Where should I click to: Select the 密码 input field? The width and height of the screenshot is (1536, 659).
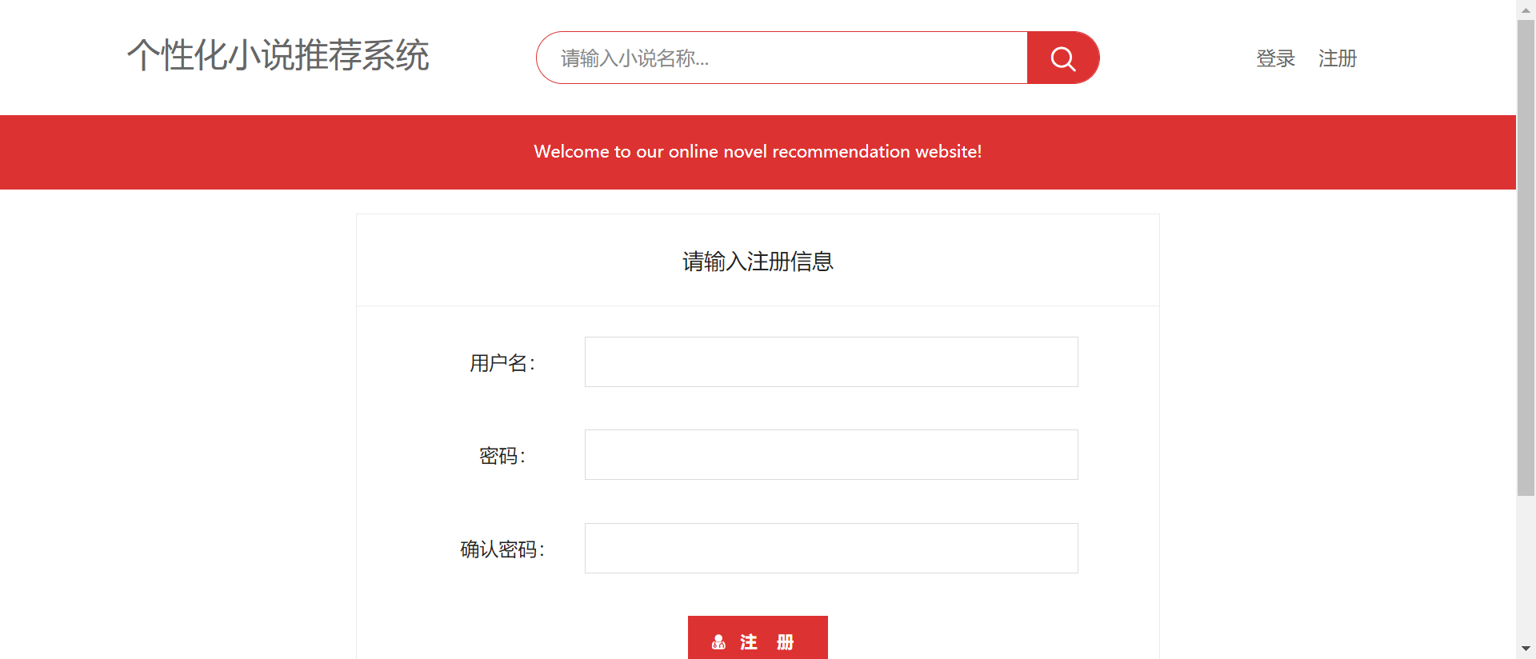[831, 454]
